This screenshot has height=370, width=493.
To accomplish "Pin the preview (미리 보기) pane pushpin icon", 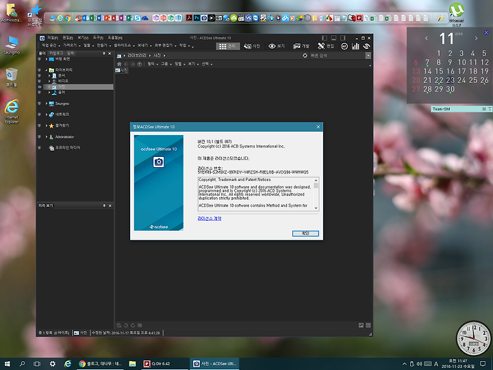I will pos(104,206).
